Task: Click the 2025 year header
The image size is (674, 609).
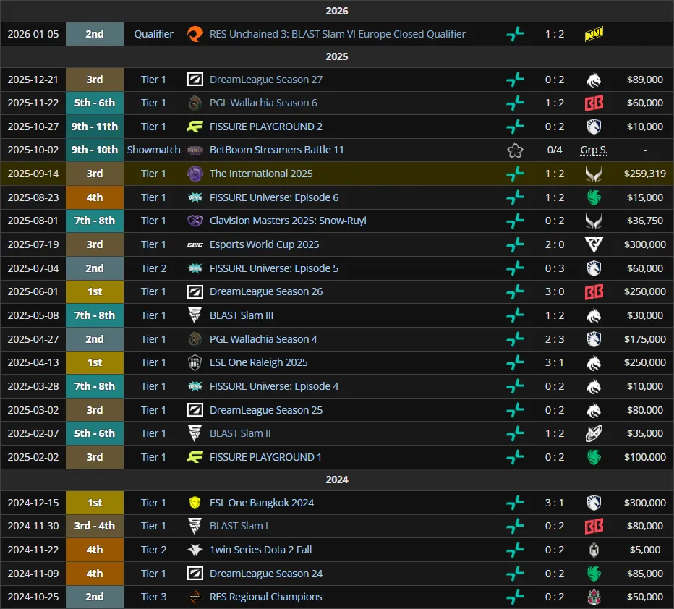Action: click(x=337, y=56)
